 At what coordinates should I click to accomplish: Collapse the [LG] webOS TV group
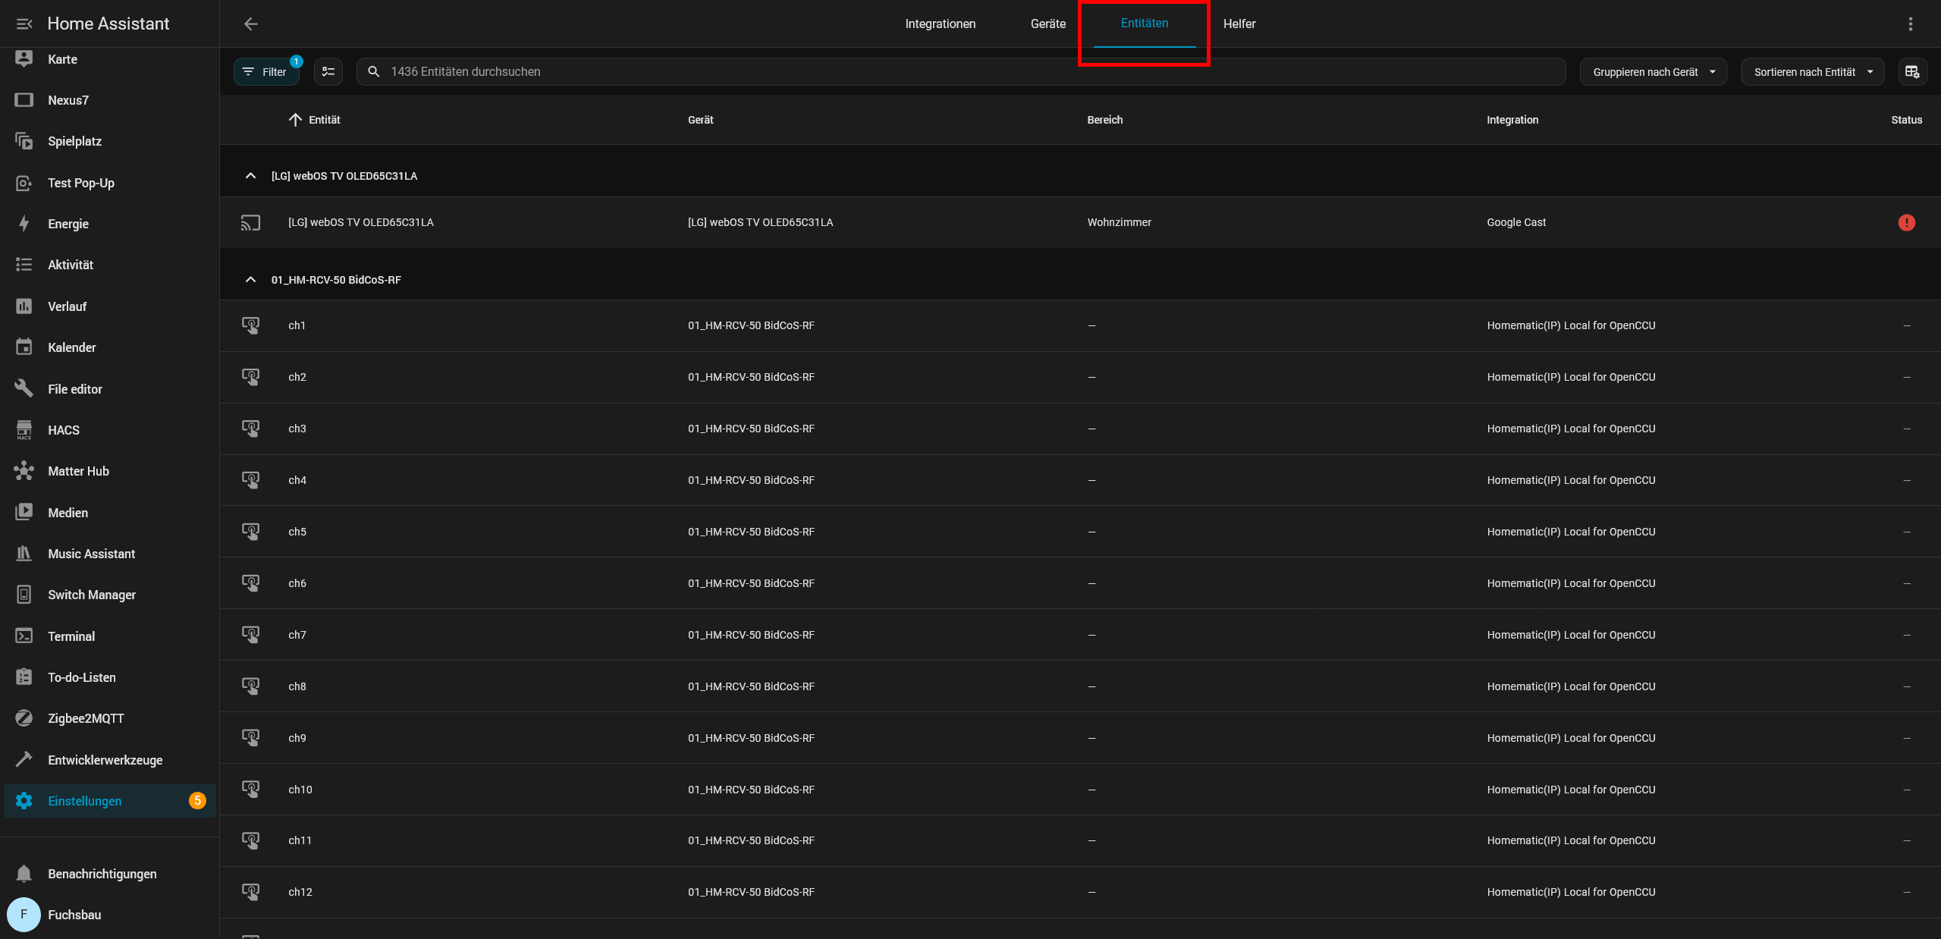250,176
